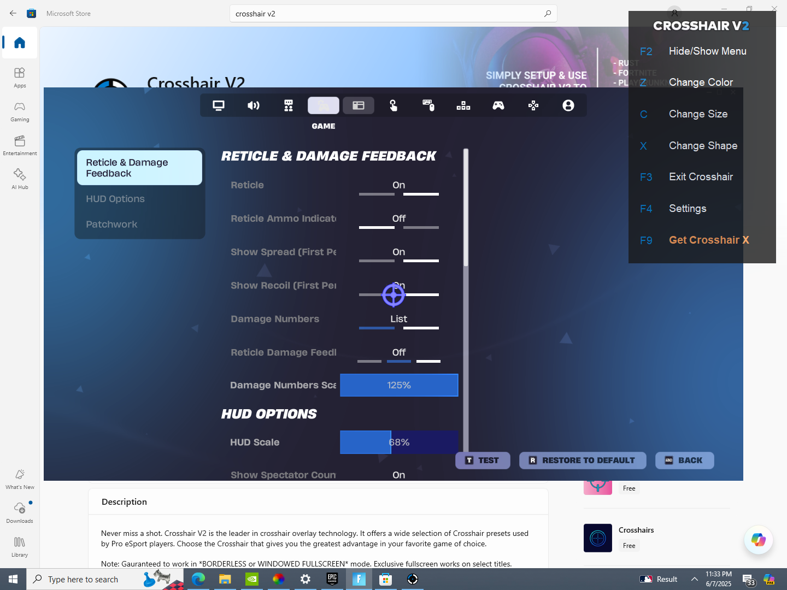Image resolution: width=787 pixels, height=590 pixels.
Task: Open AI Hub in the Store sidebar
Action: click(x=20, y=179)
